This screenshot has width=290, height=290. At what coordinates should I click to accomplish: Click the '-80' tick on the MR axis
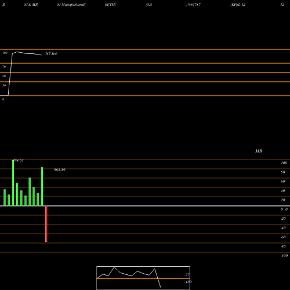click(x=283, y=246)
